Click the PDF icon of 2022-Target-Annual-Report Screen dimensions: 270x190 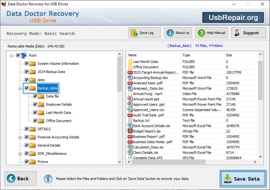[x=130, y=72]
